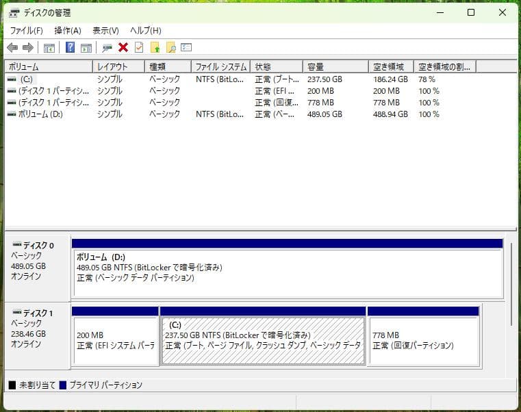Click the 186.24 GB free space cell
This screenshot has height=412, width=521.
tap(390, 79)
